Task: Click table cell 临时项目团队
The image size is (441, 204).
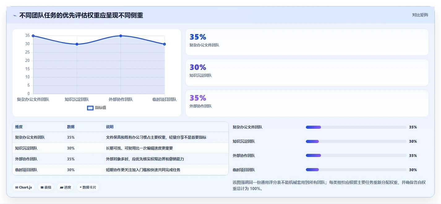Action: (26, 170)
